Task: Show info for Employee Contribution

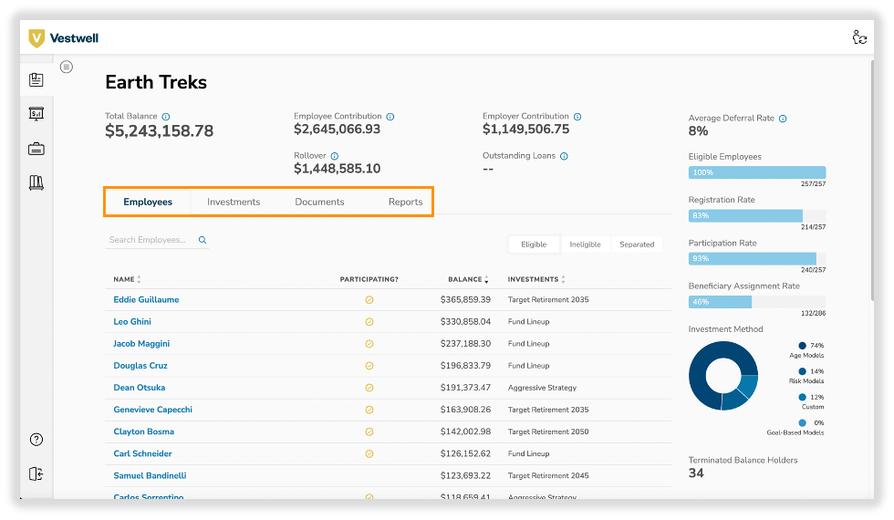Action: 390,117
